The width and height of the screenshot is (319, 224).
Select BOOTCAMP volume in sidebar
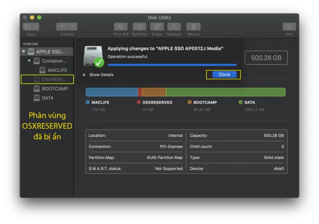(47, 89)
